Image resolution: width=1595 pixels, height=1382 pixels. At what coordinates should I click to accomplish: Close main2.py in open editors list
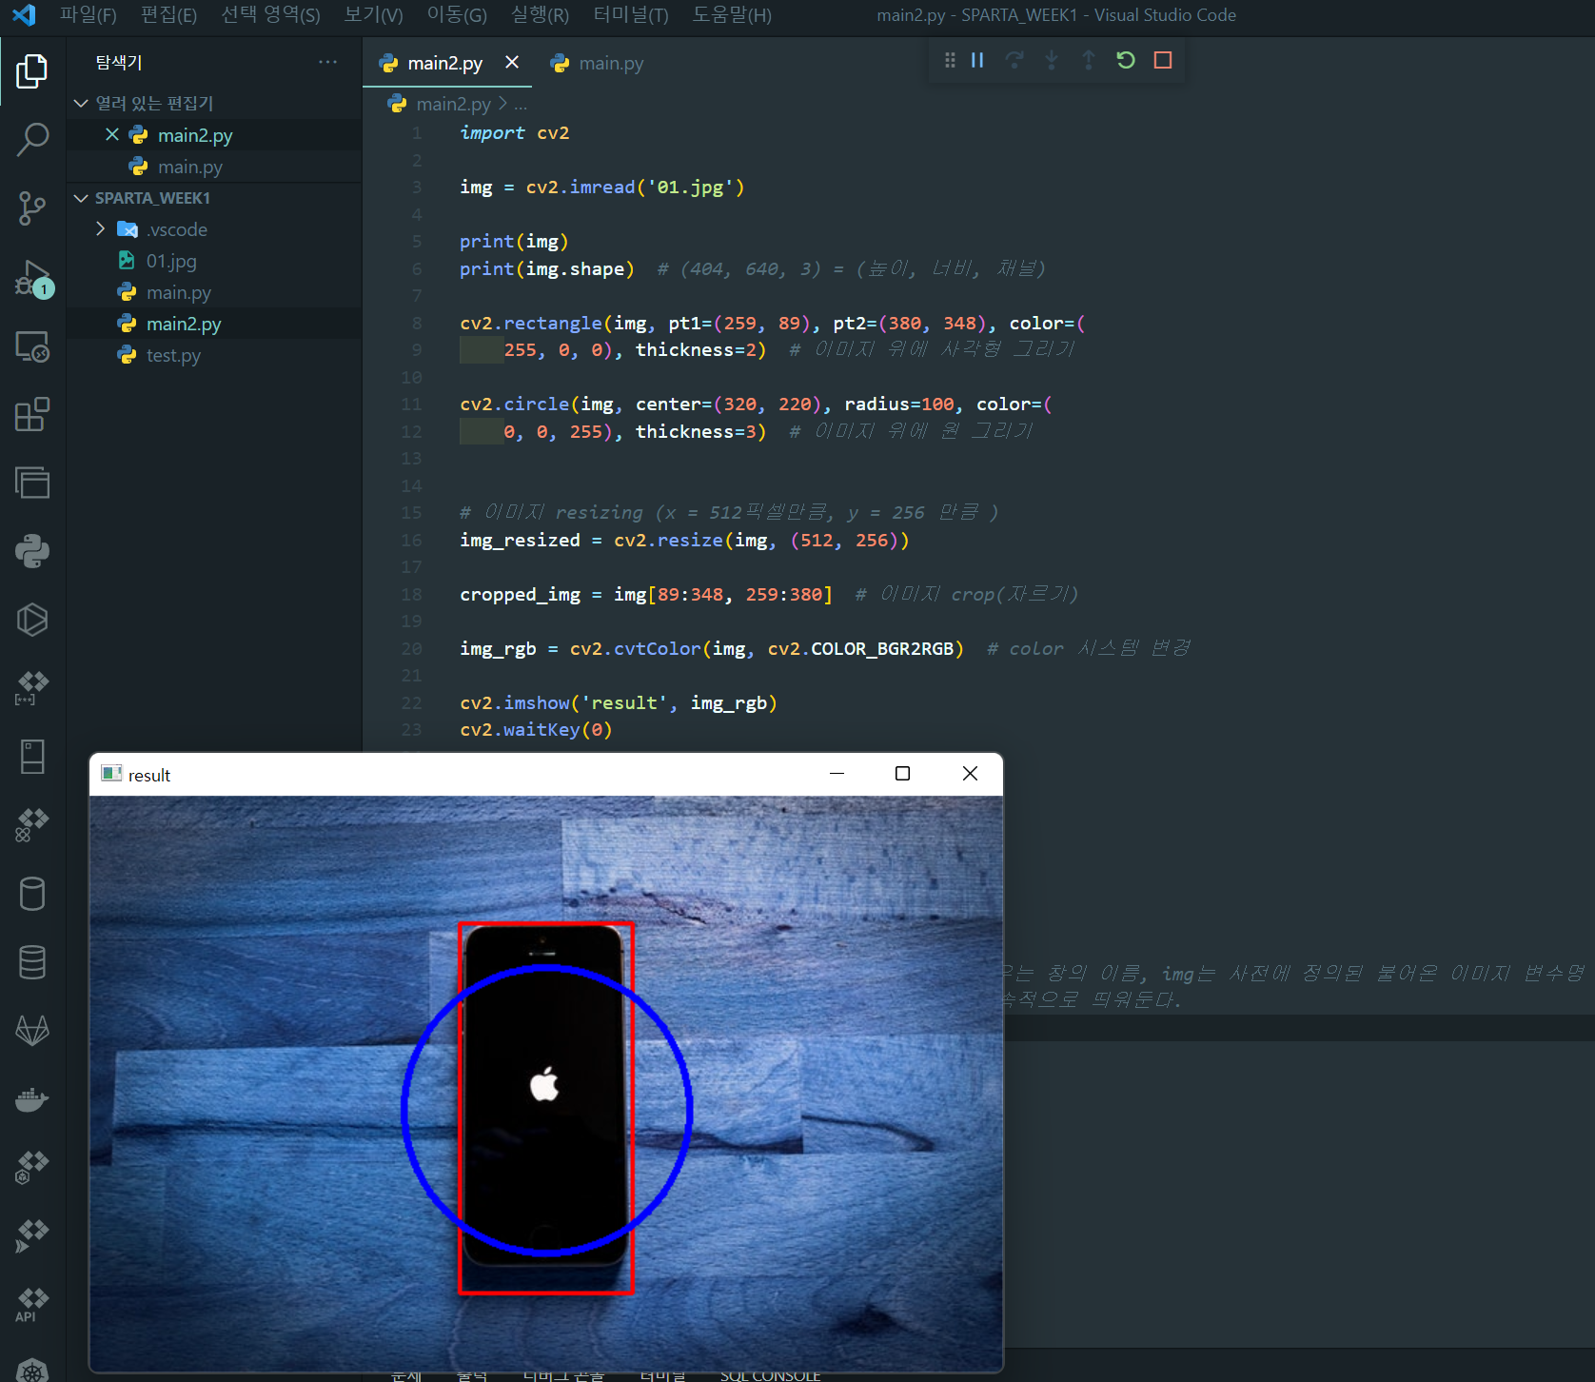111,134
